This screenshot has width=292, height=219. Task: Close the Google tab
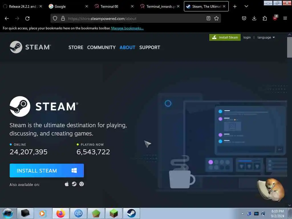click(87, 6)
